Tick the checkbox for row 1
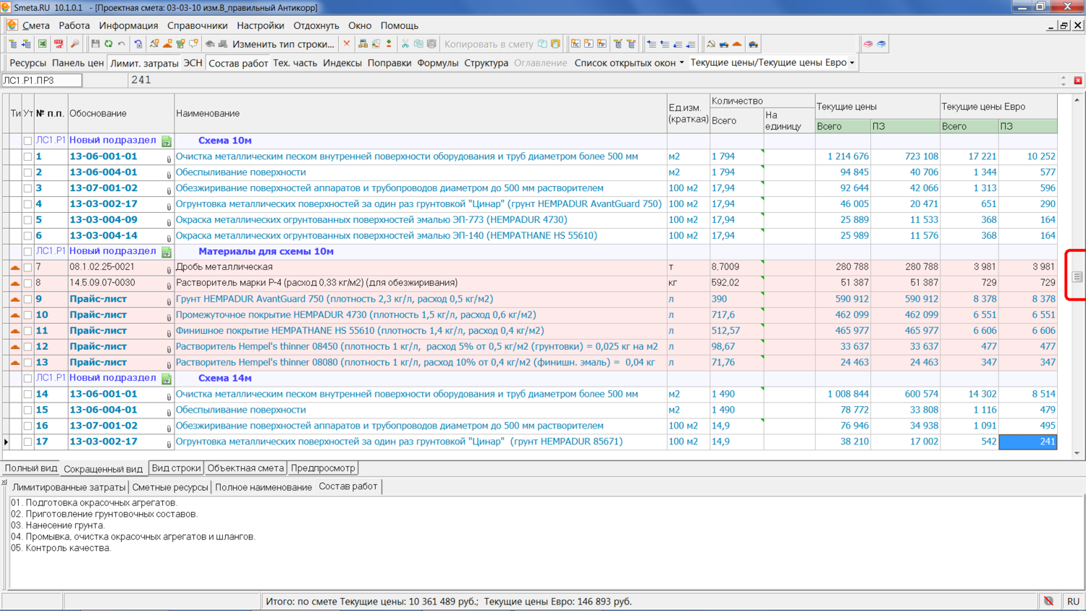1086x611 pixels. (28, 156)
